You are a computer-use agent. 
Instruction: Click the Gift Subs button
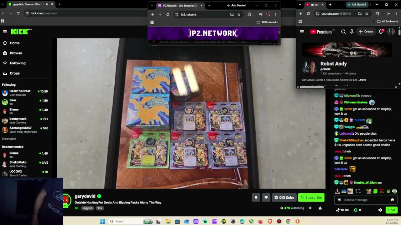(284, 197)
